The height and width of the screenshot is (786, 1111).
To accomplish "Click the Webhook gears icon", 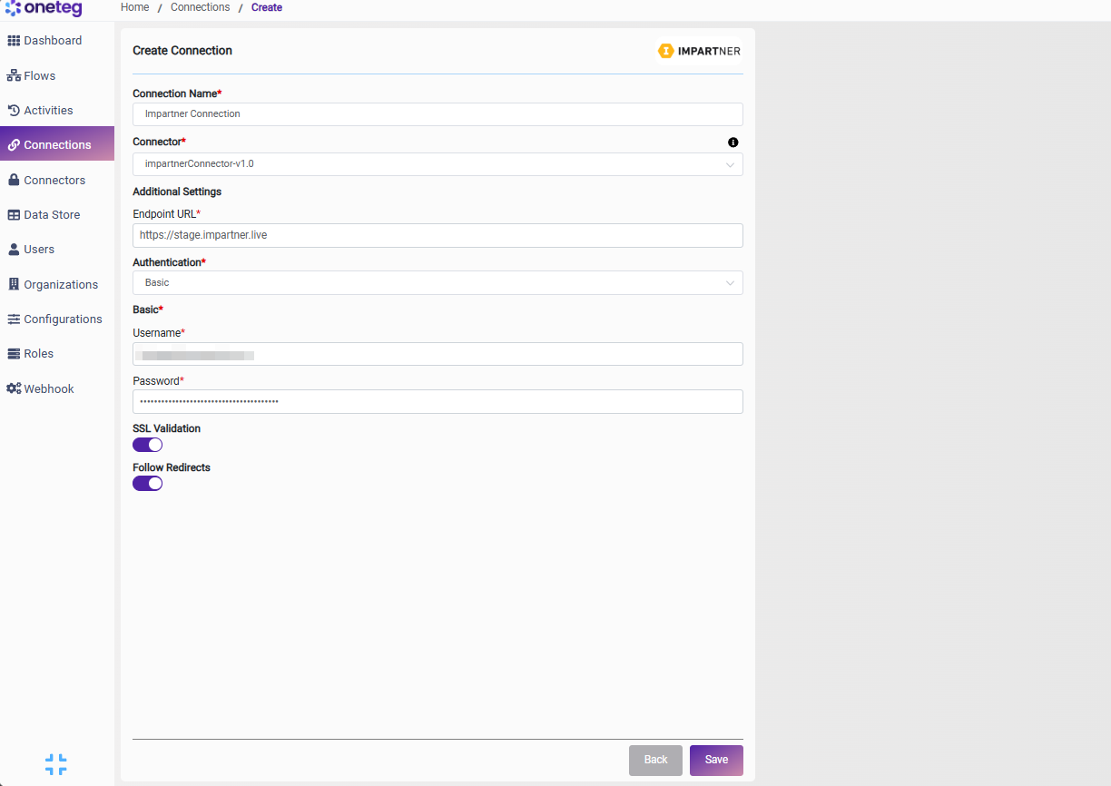I will coord(14,388).
